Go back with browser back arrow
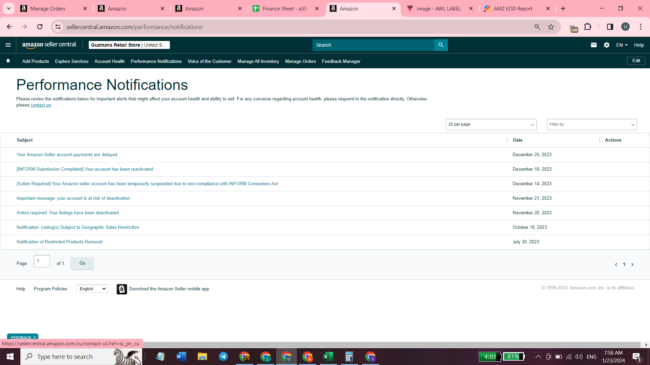Viewport: 650px width, 365px height. pyautogui.click(x=9, y=27)
